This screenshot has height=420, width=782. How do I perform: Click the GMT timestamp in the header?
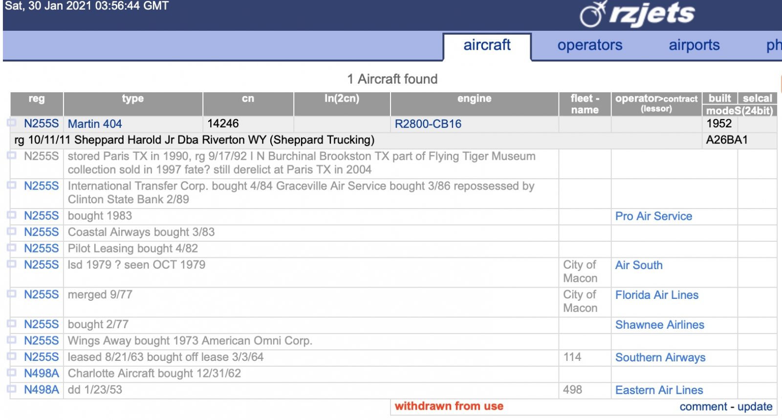tap(87, 6)
